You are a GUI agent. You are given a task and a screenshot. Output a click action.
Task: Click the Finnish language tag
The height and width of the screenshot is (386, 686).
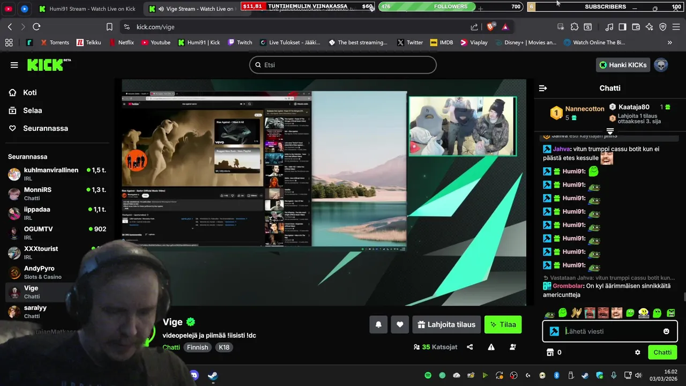pyautogui.click(x=197, y=347)
